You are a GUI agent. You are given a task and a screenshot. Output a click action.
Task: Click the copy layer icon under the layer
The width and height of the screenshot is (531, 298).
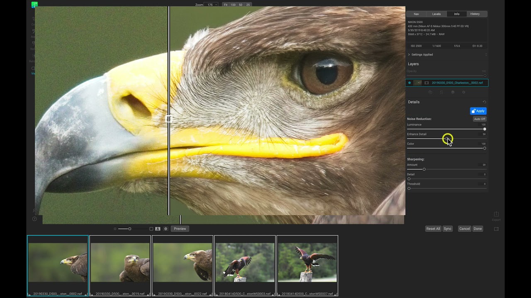430,92
